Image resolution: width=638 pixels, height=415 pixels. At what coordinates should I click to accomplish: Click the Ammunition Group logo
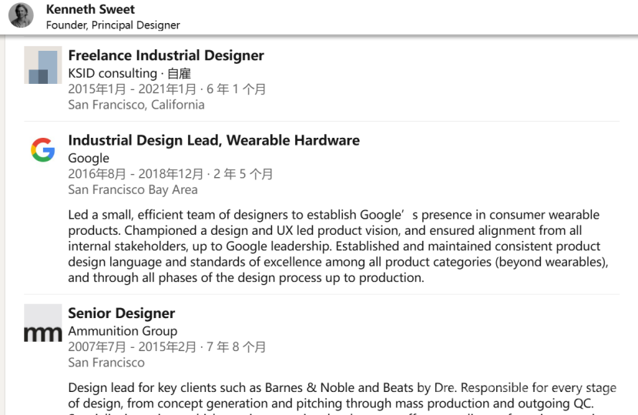42,323
